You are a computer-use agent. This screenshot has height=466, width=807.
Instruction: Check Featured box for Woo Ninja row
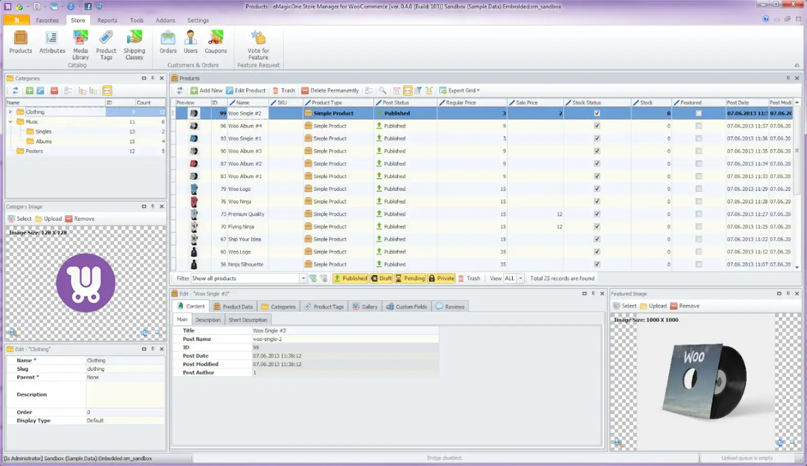click(x=698, y=202)
